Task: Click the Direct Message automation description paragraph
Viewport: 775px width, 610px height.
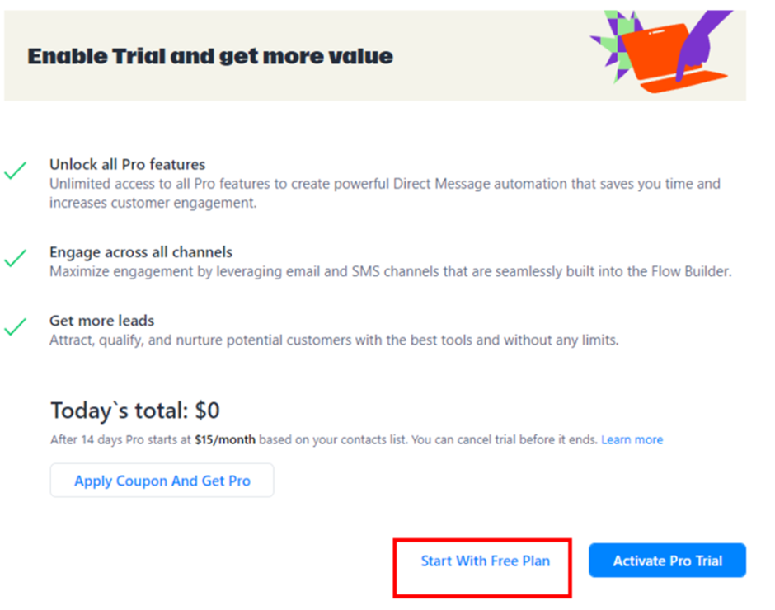Action: pyautogui.click(x=384, y=193)
